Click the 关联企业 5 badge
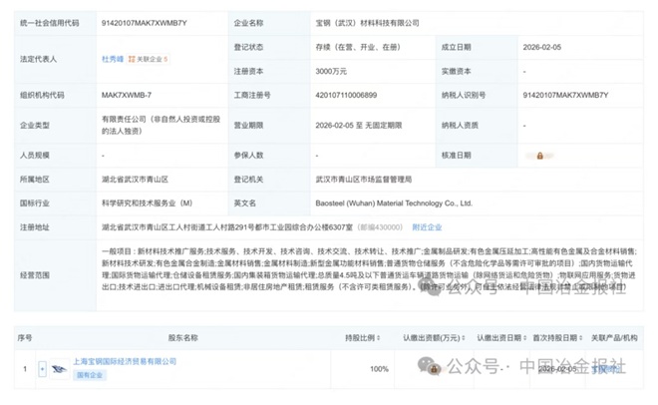658x405 pixels. click(x=150, y=59)
